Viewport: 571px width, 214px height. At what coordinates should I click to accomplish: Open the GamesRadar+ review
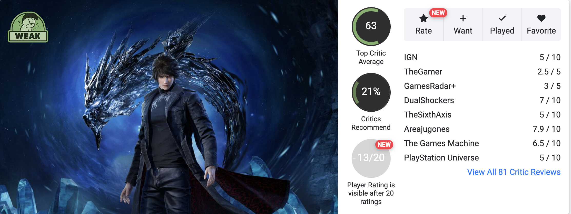(482, 86)
